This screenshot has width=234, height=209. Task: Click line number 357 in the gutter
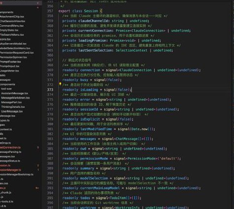[x=50, y=11]
